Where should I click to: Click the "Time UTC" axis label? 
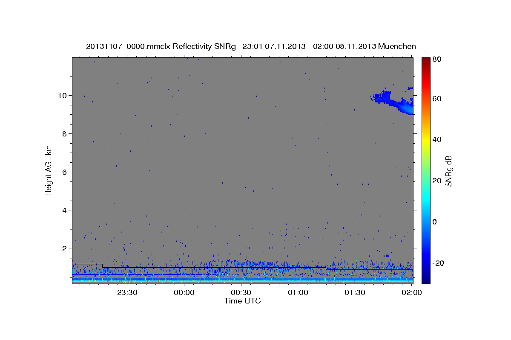pos(242,301)
